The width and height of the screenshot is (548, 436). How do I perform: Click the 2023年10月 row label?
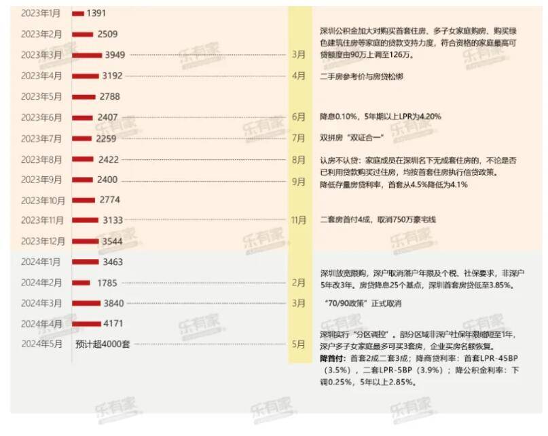click(43, 201)
